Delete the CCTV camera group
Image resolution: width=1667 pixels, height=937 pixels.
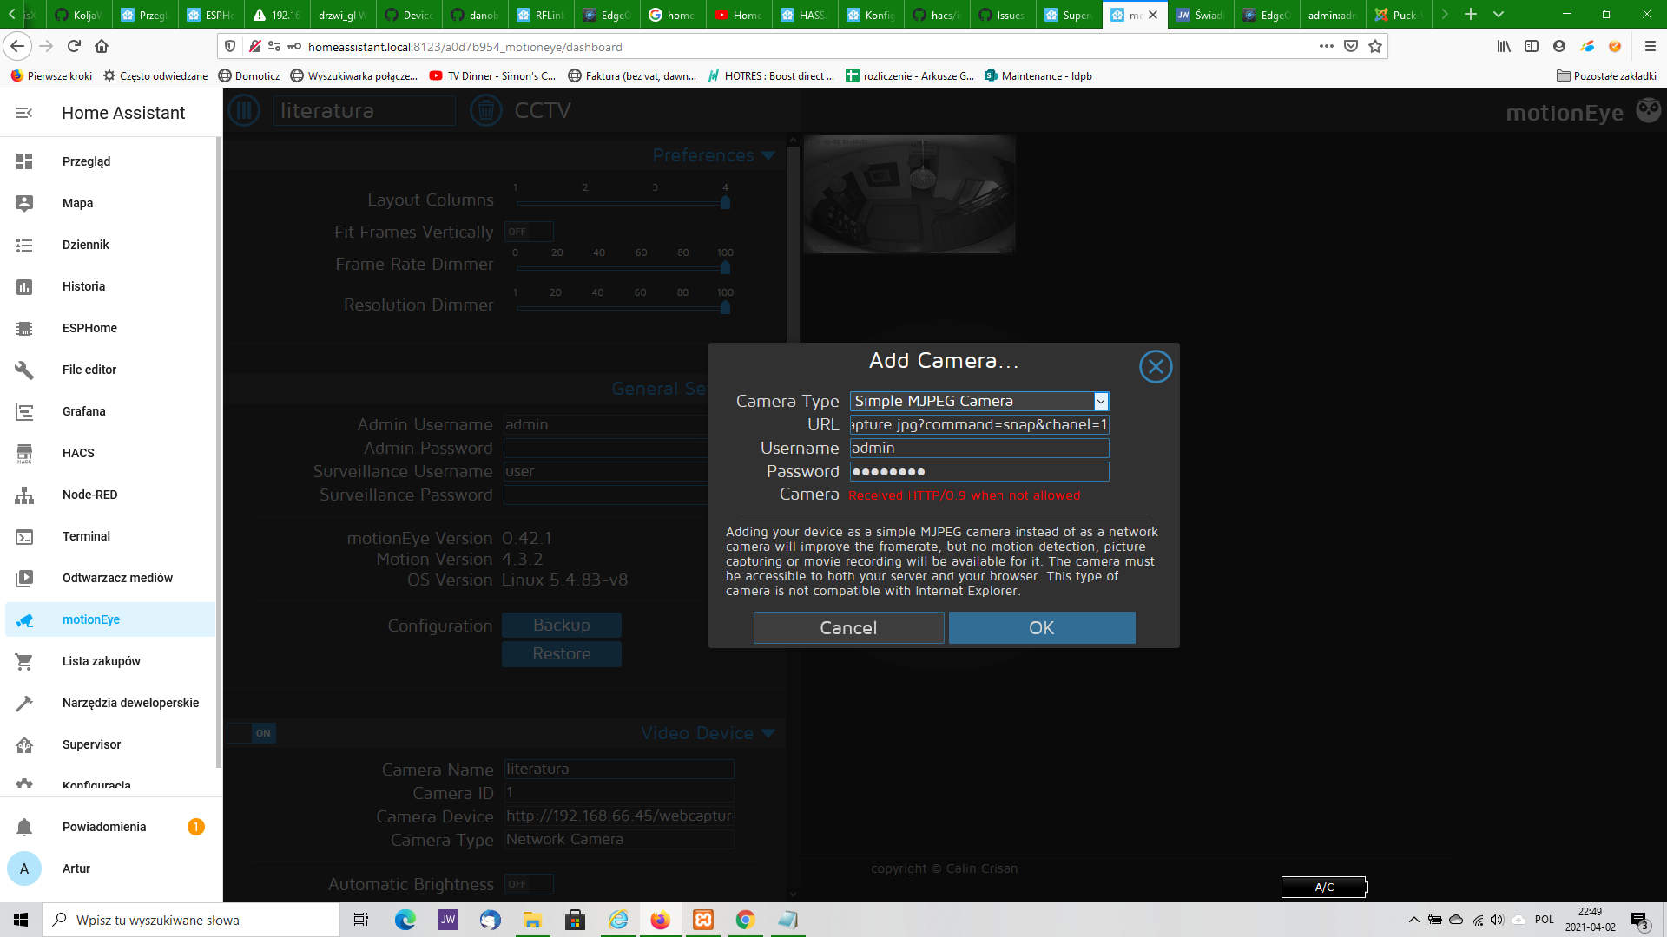point(486,110)
